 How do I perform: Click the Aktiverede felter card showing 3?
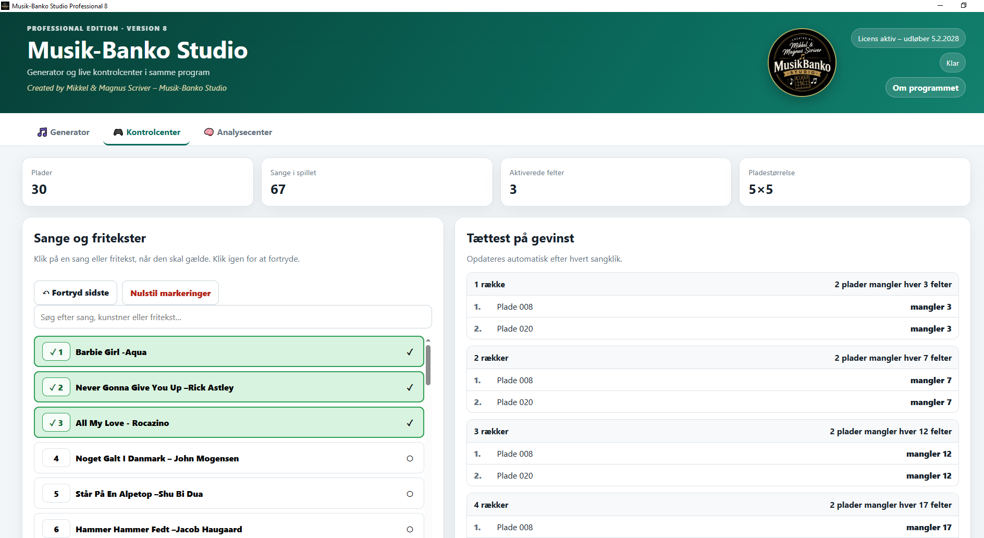pos(616,182)
